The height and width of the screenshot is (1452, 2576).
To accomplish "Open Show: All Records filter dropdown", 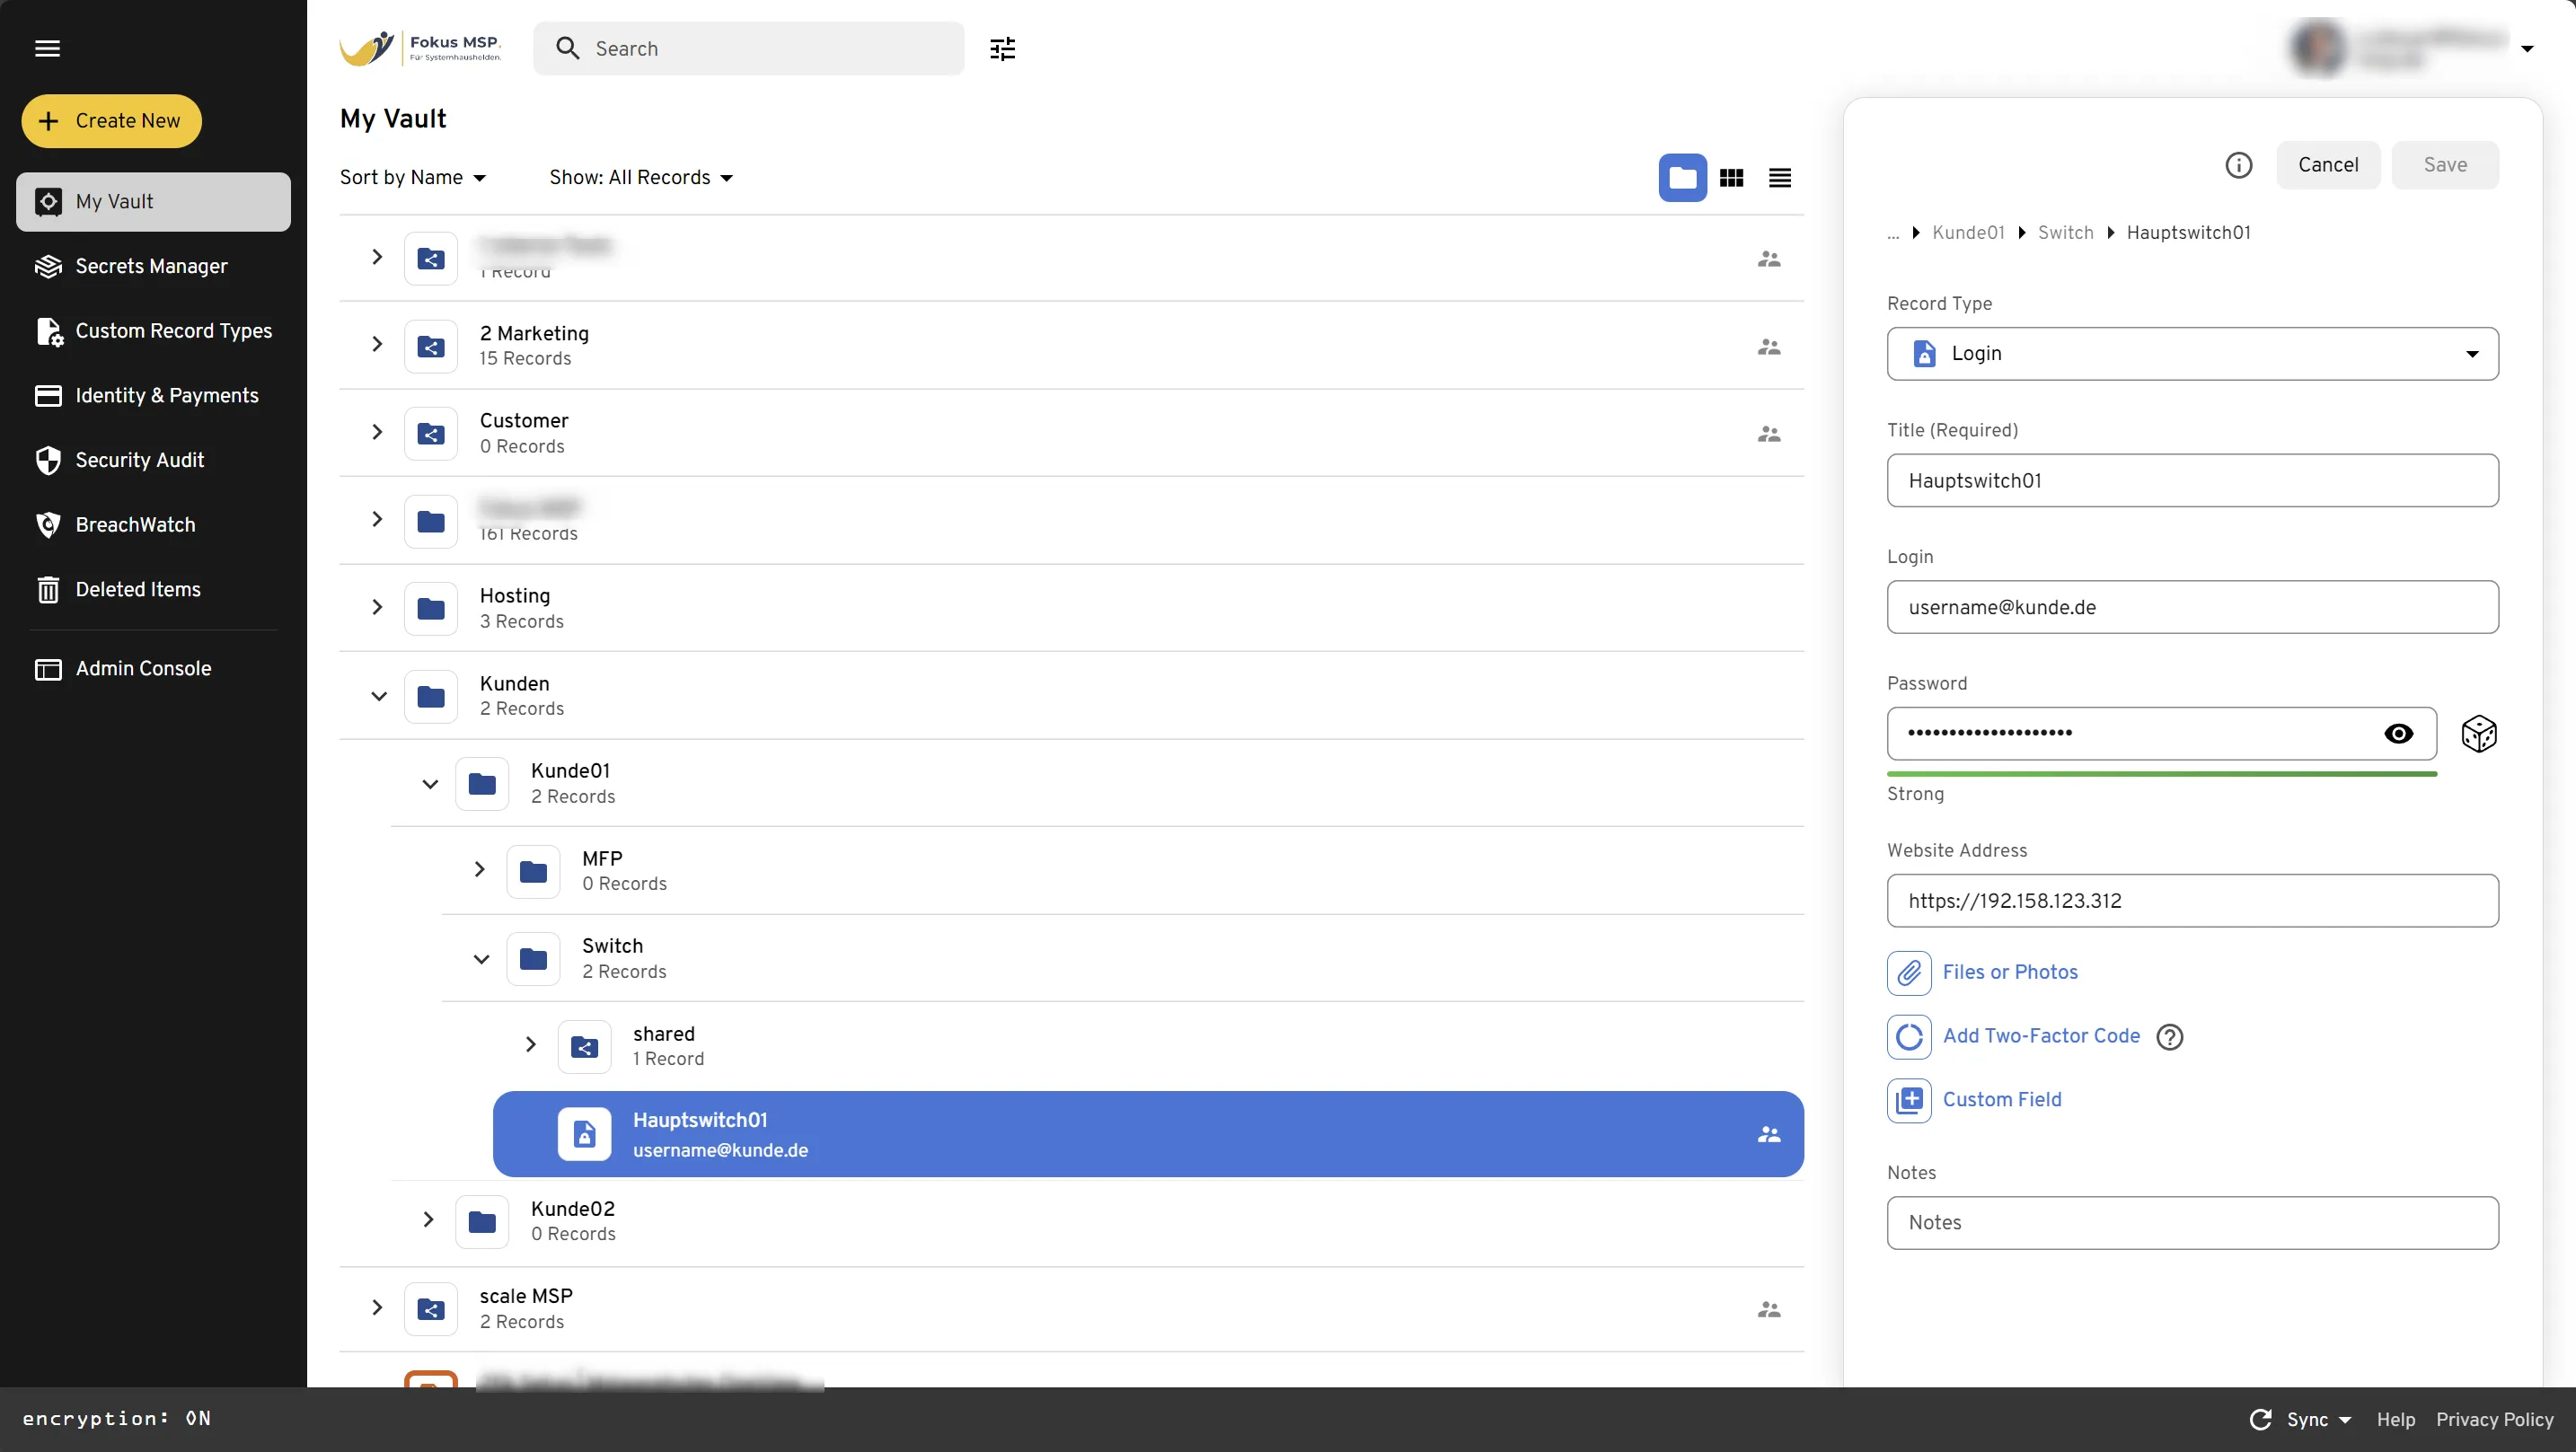I will pyautogui.click(x=641, y=177).
